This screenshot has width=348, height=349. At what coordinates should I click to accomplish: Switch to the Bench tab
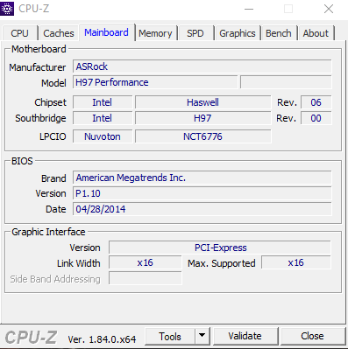[279, 33]
